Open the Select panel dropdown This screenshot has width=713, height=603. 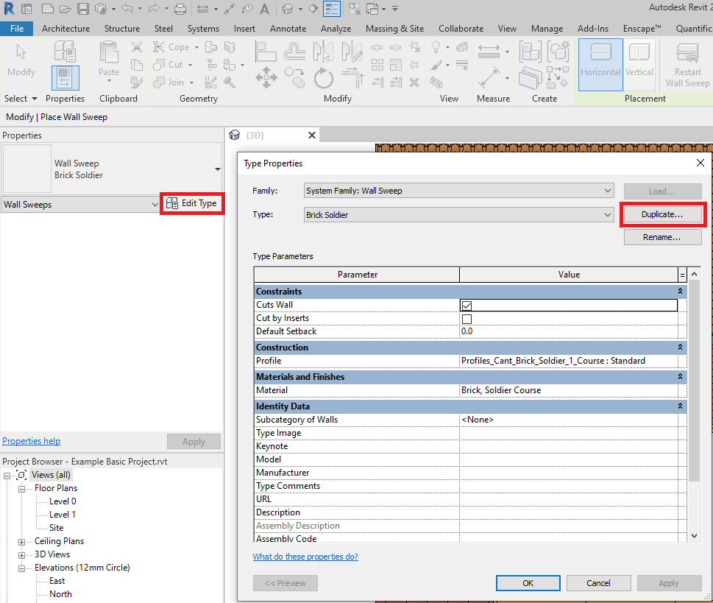pos(21,99)
